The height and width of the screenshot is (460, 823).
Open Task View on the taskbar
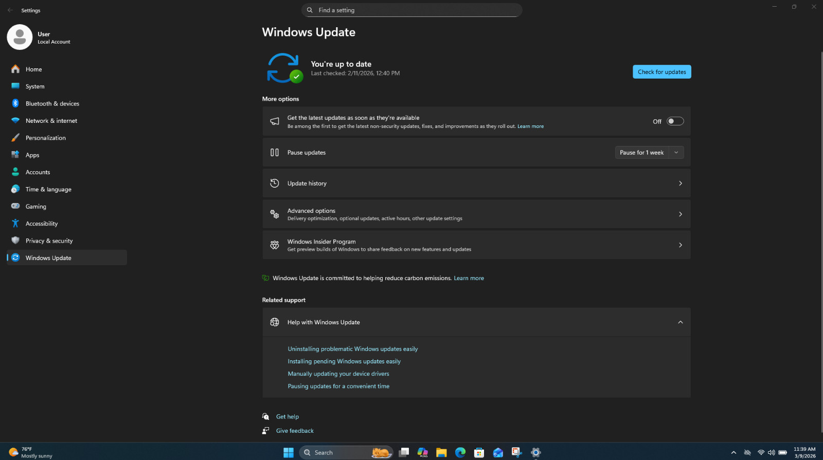(x=404, y=452)
